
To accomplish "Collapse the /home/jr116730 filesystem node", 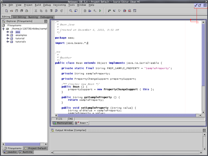I will (4, 29).
